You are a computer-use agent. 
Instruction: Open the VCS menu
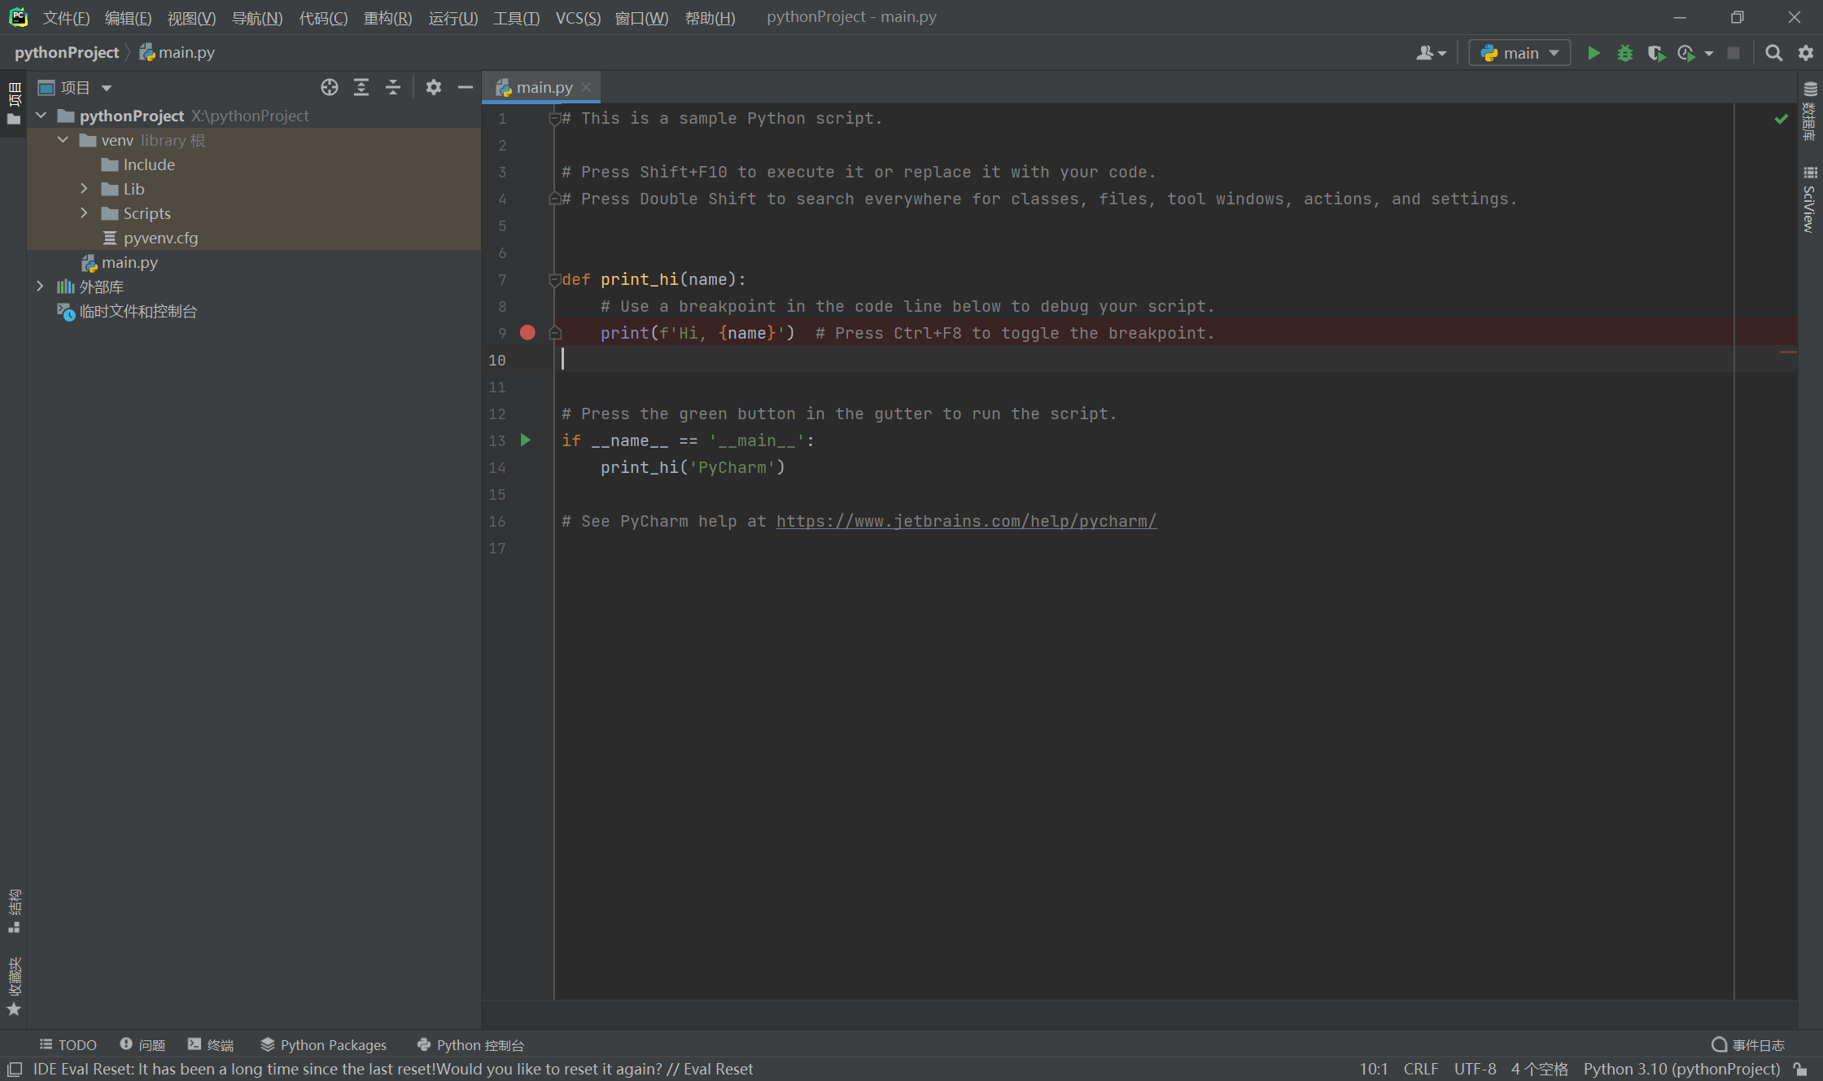click(577, 17)
